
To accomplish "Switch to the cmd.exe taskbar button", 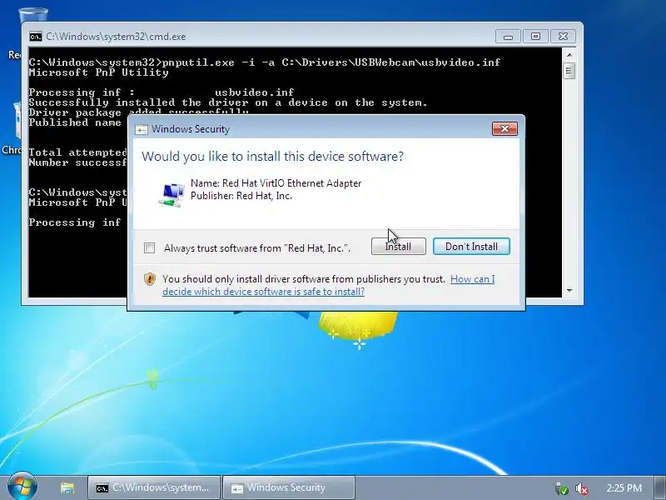I will click(x=154, y=487).
